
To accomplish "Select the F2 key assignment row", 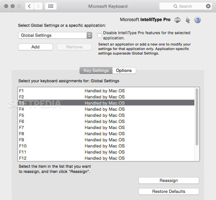I will pyautogui.click(x=106, y=97).
